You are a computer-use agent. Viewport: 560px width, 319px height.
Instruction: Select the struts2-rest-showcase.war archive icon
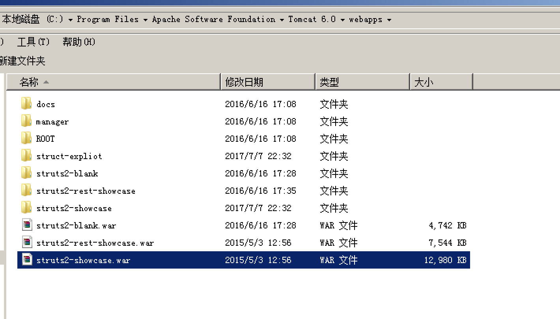coord(27,243)
